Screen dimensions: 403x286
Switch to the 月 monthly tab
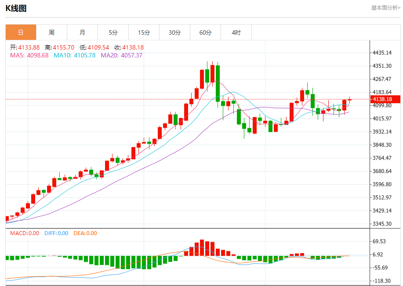pyautogui.click(x=82, y=32)
